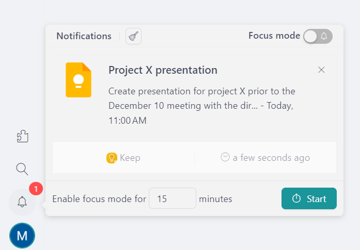Dismiss the Project X presentation notification
The width and height of the screenshot is (360, 250).
point(321,70)
